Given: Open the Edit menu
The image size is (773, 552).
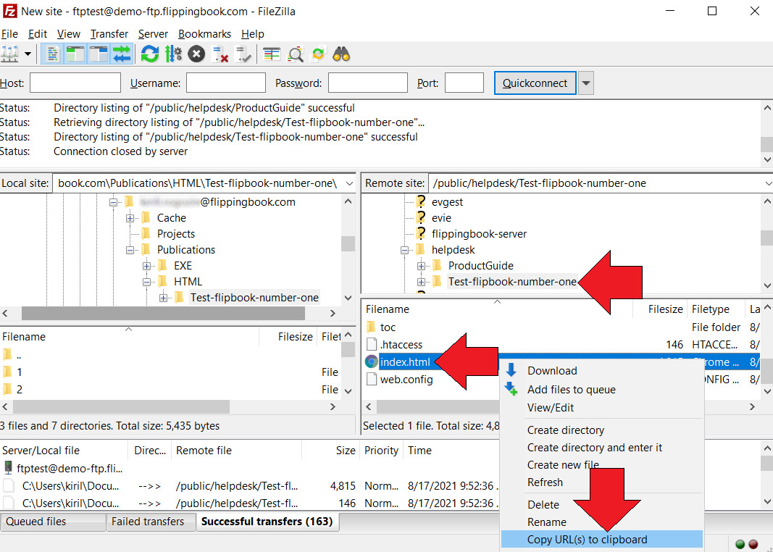Looking at the screenshot, I should 38,34.
